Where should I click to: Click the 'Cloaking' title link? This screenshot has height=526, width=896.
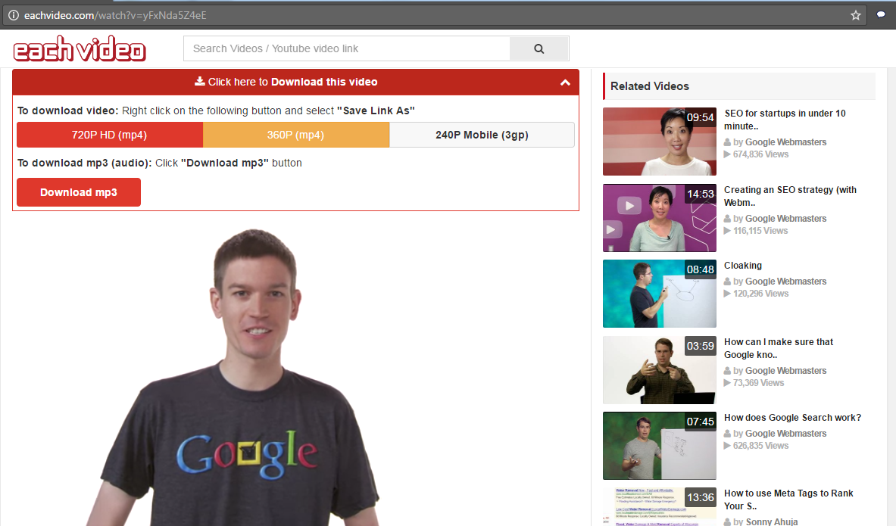click(x=743, y=266)
